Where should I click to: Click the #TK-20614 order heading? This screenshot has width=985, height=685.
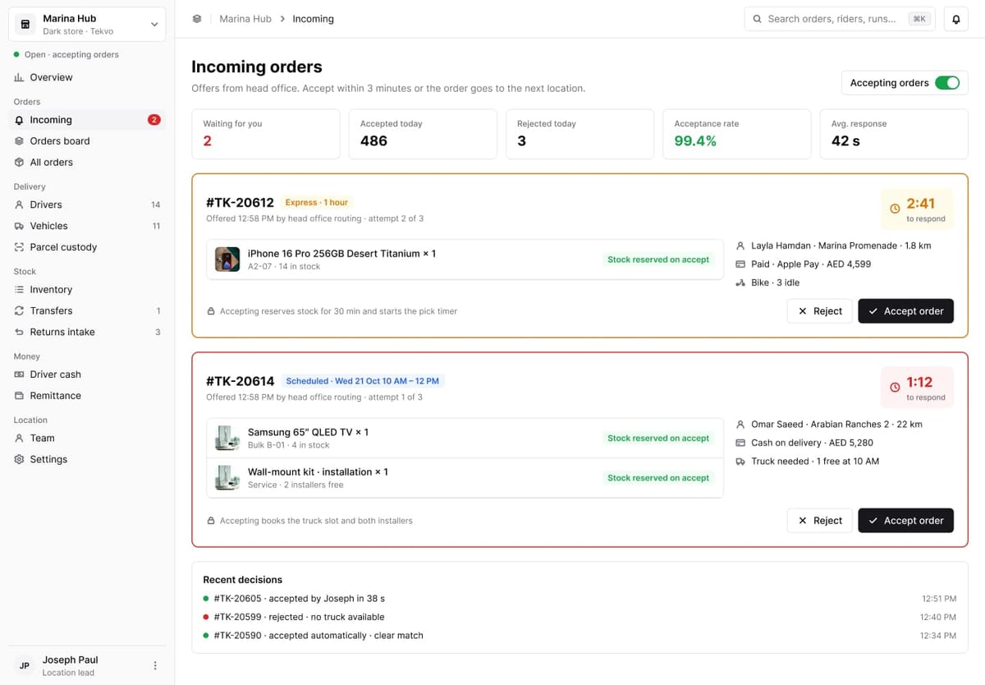240,381
